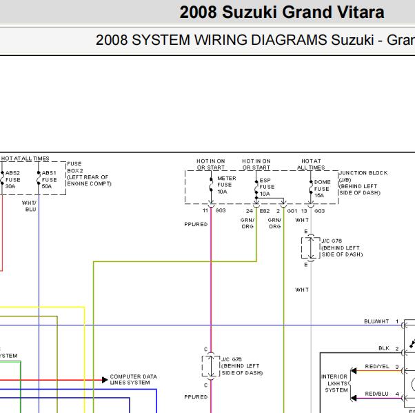
Task: Select the JUNCTION BLOCK (J/B) label
Action: [x=363, y=183]
